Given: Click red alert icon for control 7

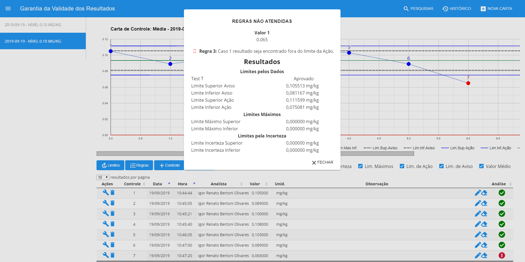Looking at the screenshot, I should pos(502,256).
